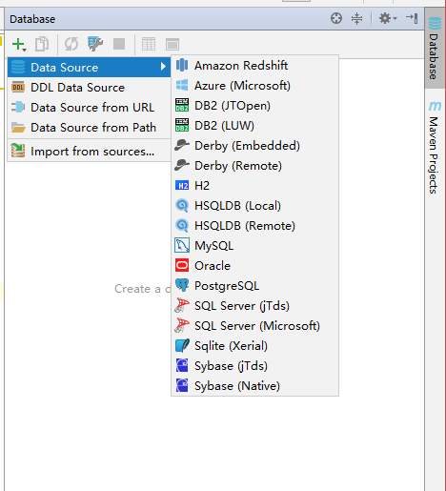Expand the Data Source submenu arrow
The height and width of the screenshot is (491, 446).
click(163, 67)
